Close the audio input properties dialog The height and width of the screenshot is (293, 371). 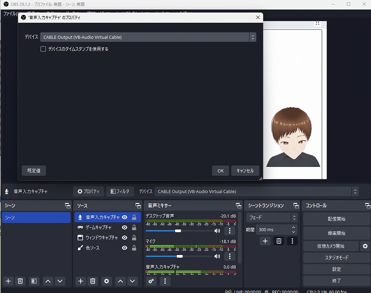coord(258,18)
